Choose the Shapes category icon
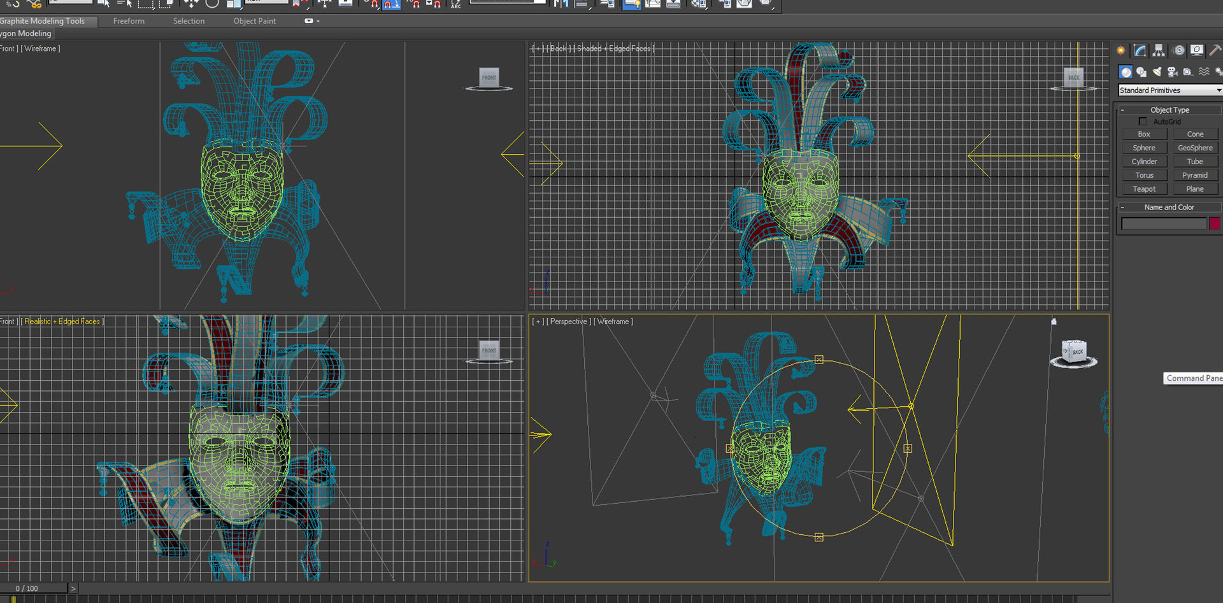 coord(1141,72)
